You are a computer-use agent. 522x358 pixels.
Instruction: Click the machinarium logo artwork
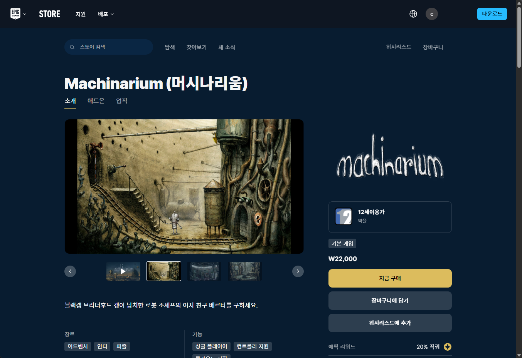[x=390, y=157]
